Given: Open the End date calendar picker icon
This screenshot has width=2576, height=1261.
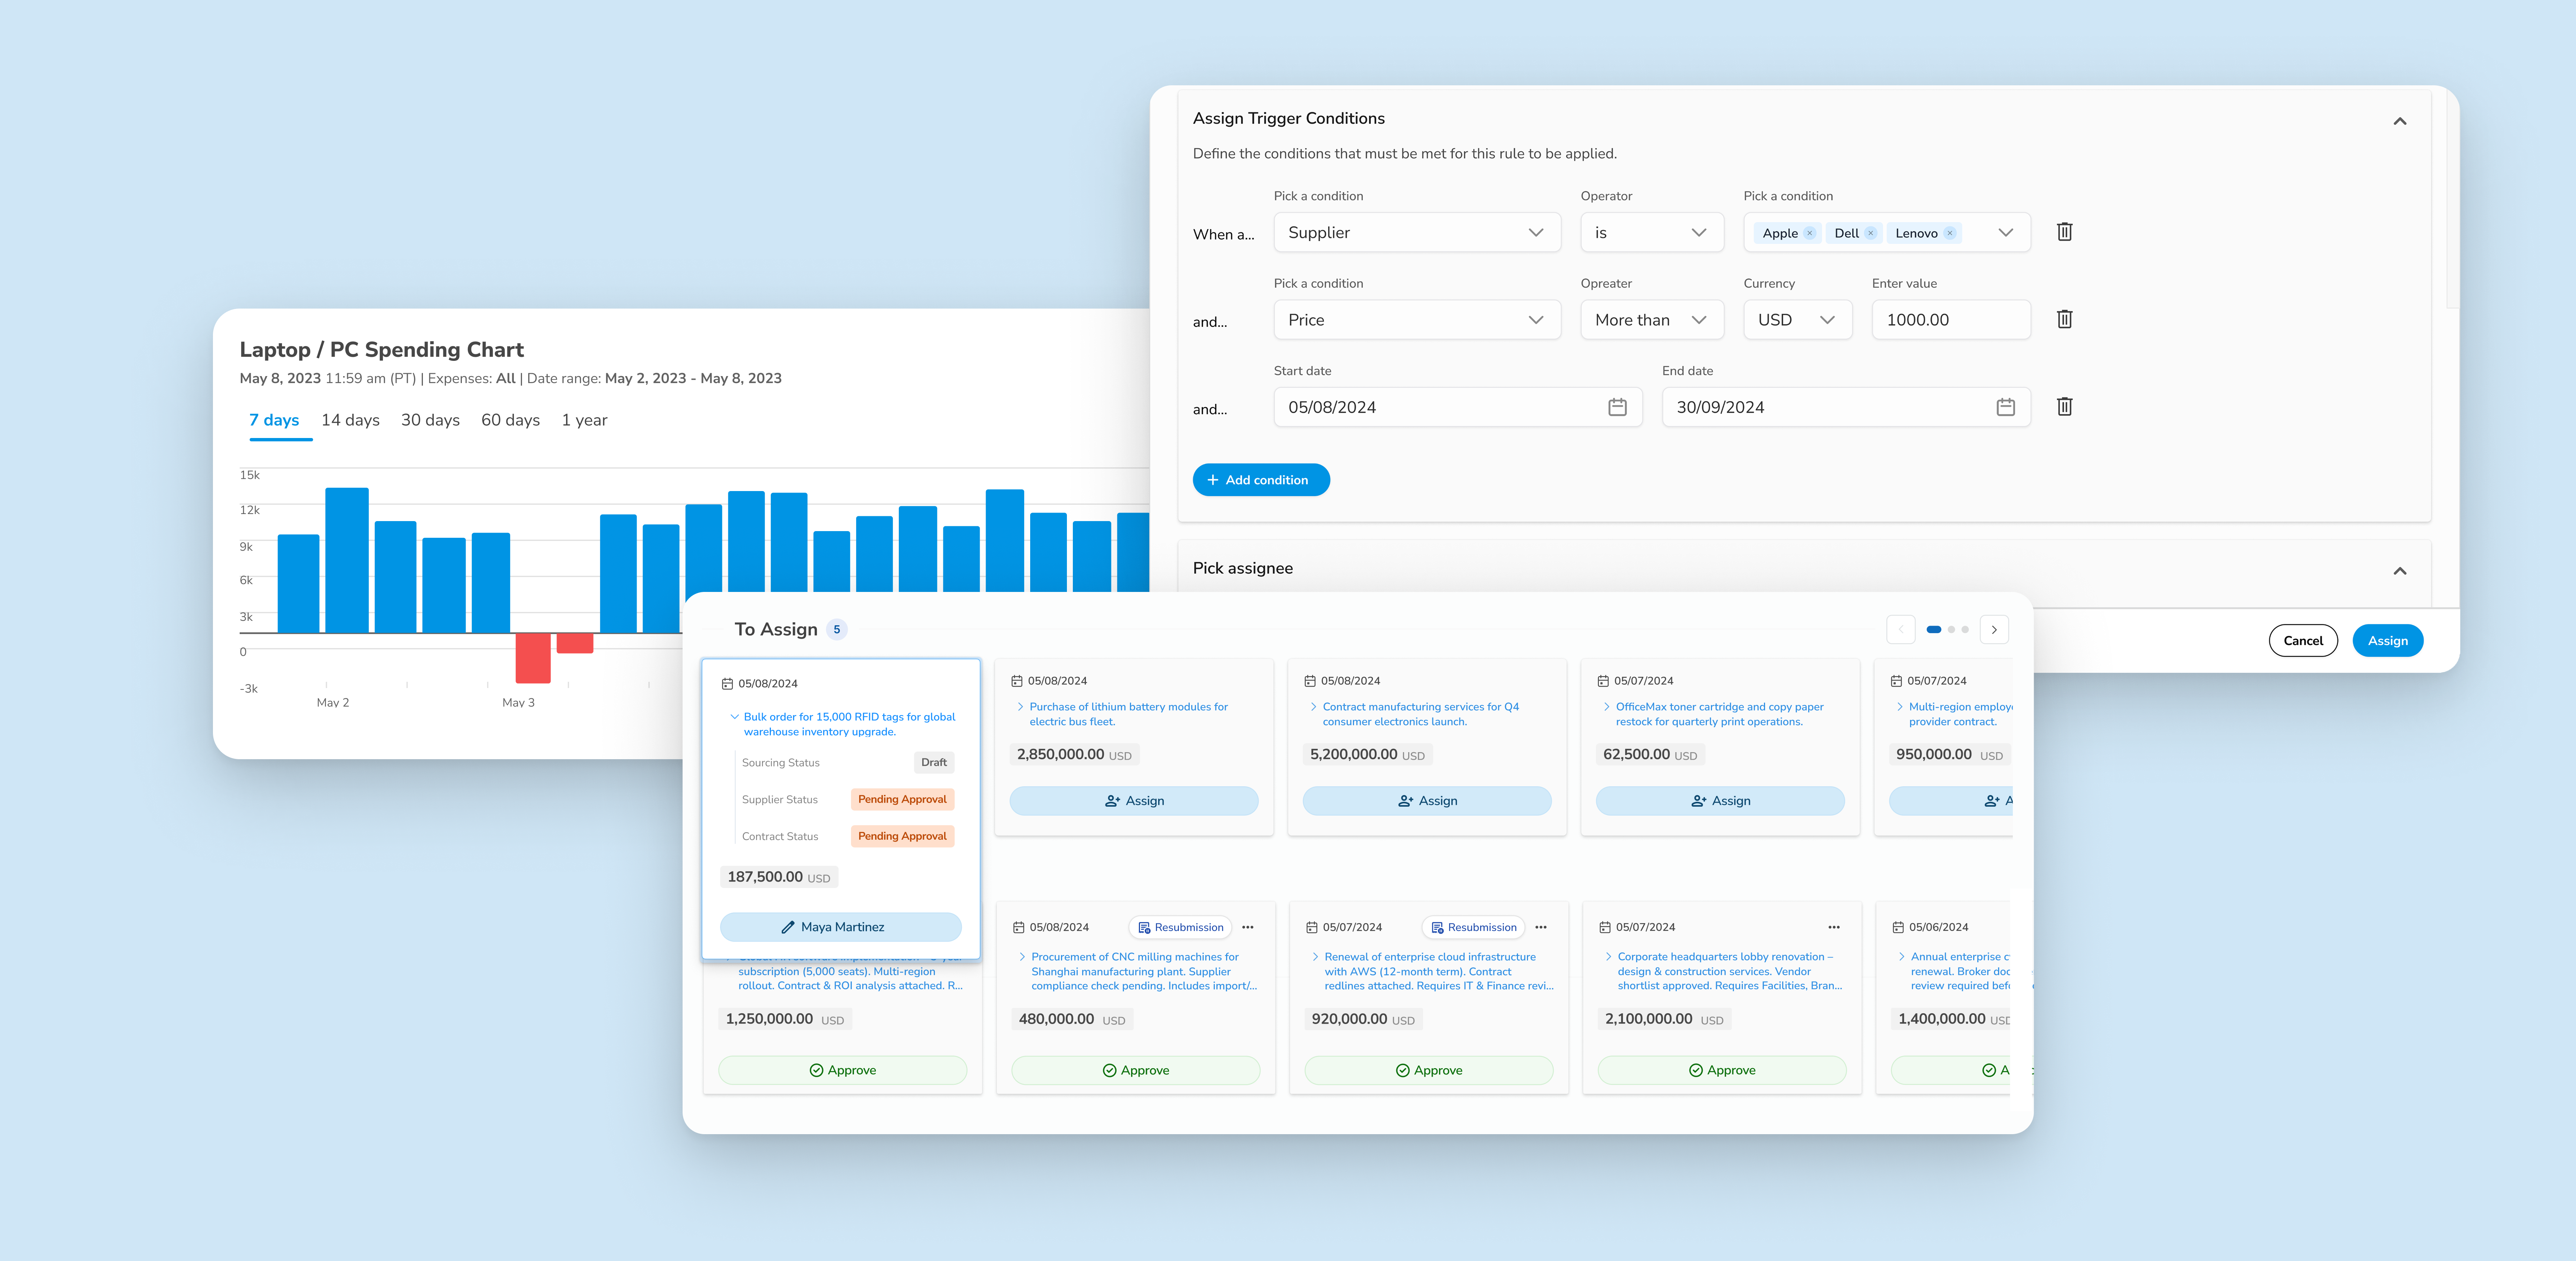Looking at the screenshot, I should (2005, 407).
